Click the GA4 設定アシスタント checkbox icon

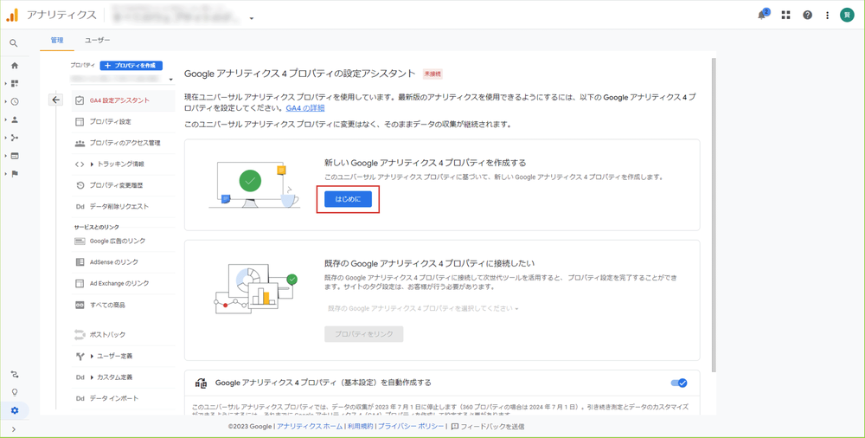pyautogui.click(x=80, y=100)
